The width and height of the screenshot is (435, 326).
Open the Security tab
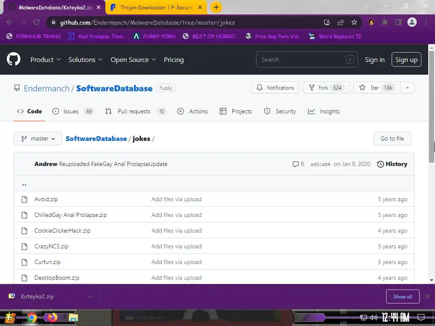click(x=280, y=112)
